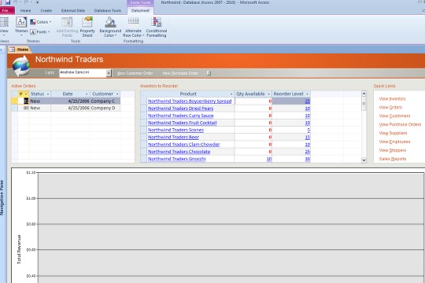
Task: Open the View Suppliers quick link
Action: [393, 133]
